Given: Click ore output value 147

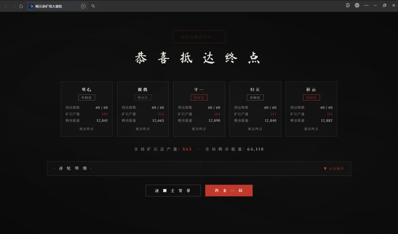Looking at the screenshot, I should point(273,114).
